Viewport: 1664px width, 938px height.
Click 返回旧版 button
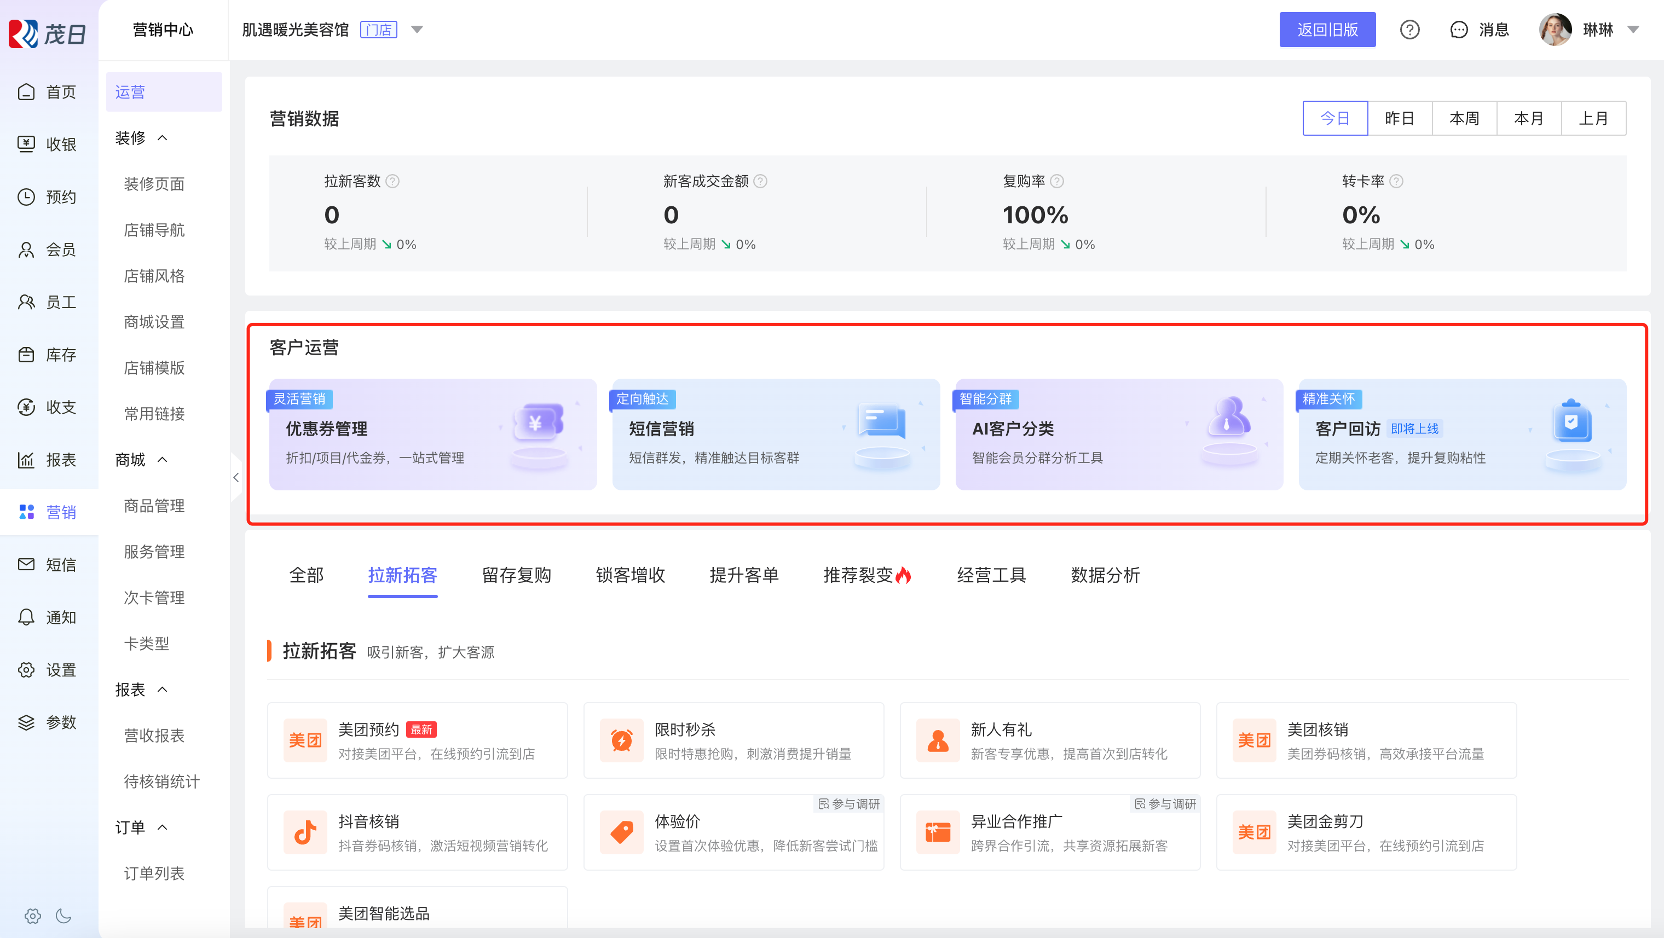pyautogui.click(x=1327, y=30)
